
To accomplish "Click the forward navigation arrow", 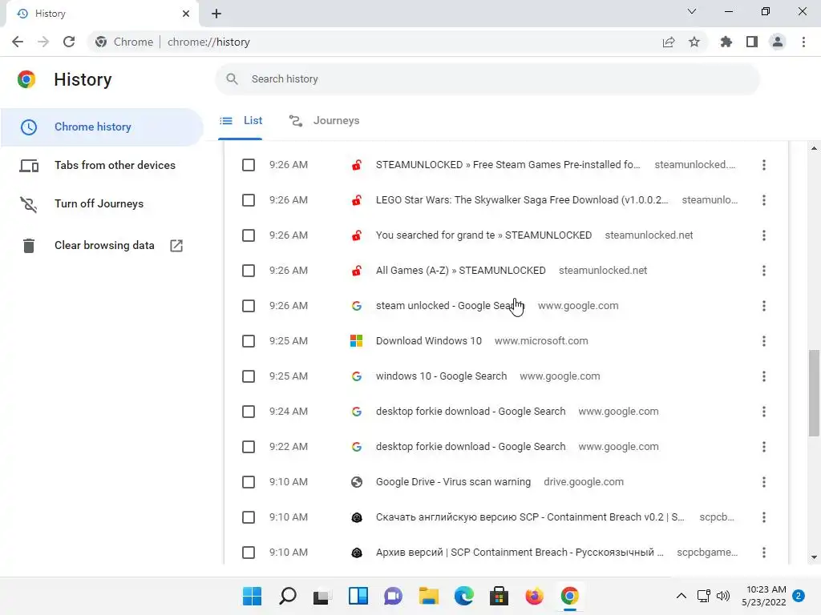I will tap(43, 42).
